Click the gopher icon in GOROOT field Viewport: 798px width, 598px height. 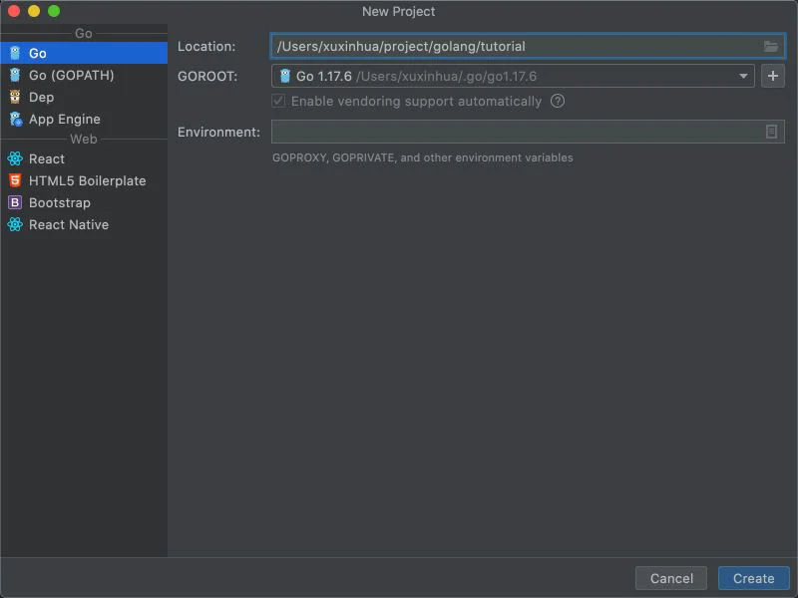(x=285, y=76)
